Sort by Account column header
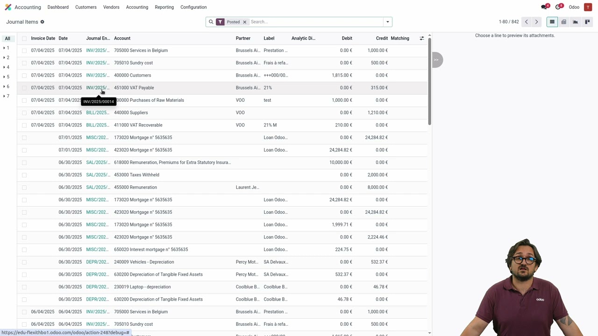Viewport: 598px width, 336px height. pos(122,38)
